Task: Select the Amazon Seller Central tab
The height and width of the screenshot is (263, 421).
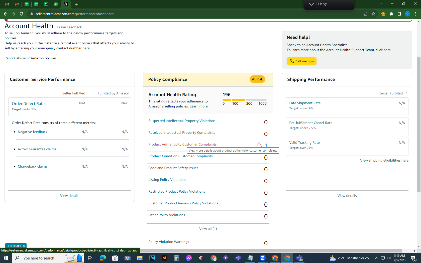Action: pyautogui.click(x=66, y=4)
